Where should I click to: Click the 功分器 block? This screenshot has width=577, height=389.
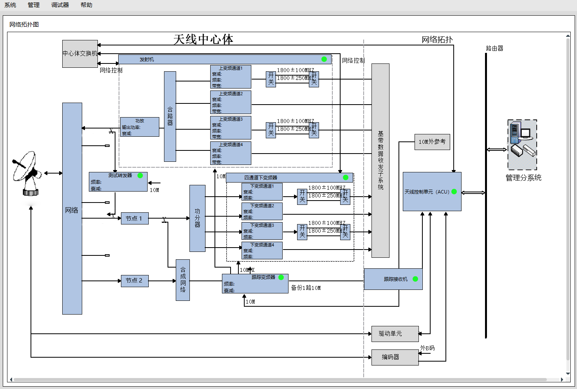point(197,218)
